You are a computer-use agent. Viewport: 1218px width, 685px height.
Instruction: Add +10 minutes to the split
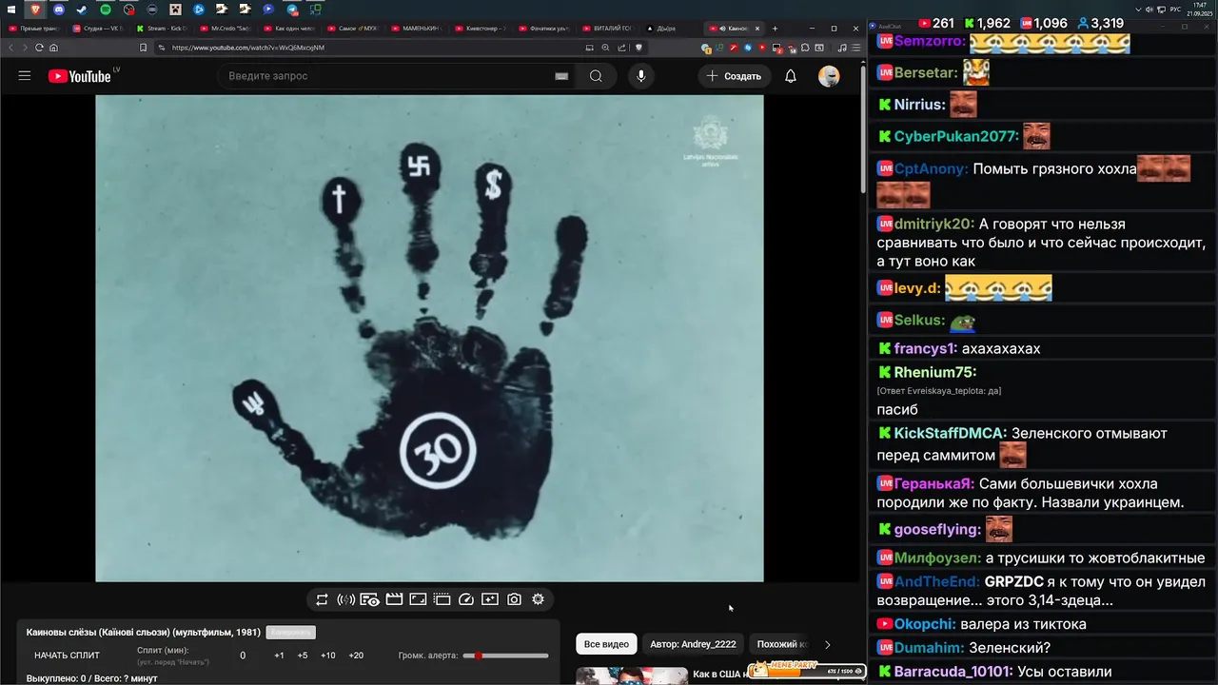point(328,656)
